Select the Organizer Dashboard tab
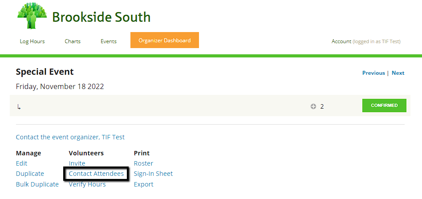422x199 pixels. click(164, 41)
